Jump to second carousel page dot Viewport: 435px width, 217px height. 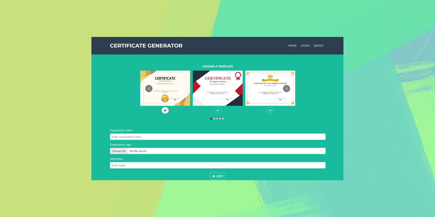tap(214, 119)
